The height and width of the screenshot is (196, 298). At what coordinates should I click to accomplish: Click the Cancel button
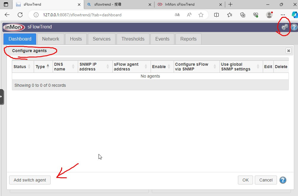point(266,180)
